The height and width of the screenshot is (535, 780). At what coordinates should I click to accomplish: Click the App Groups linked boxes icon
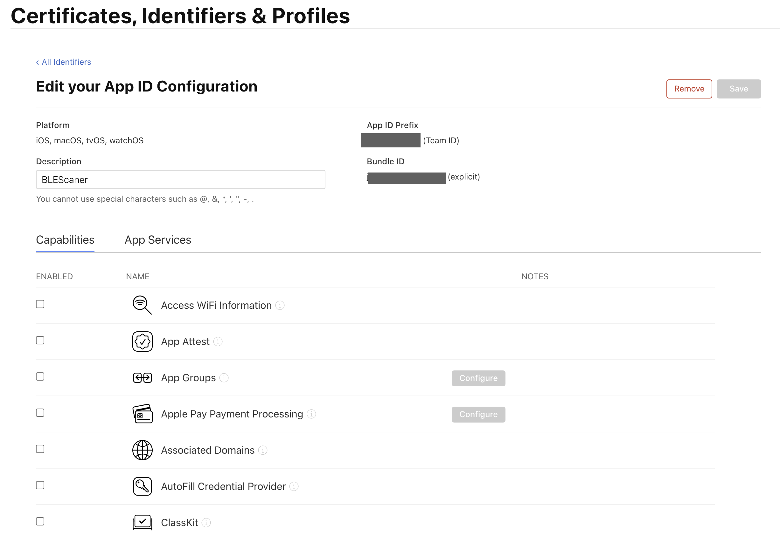click(142, 378)
